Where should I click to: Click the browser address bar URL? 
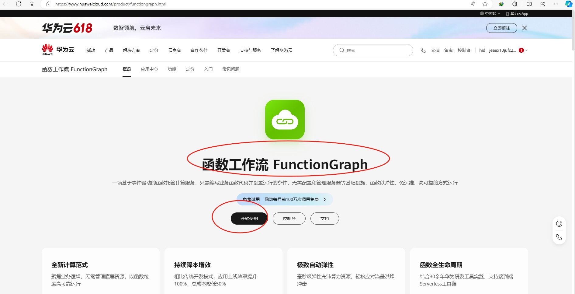coord(111,4)
